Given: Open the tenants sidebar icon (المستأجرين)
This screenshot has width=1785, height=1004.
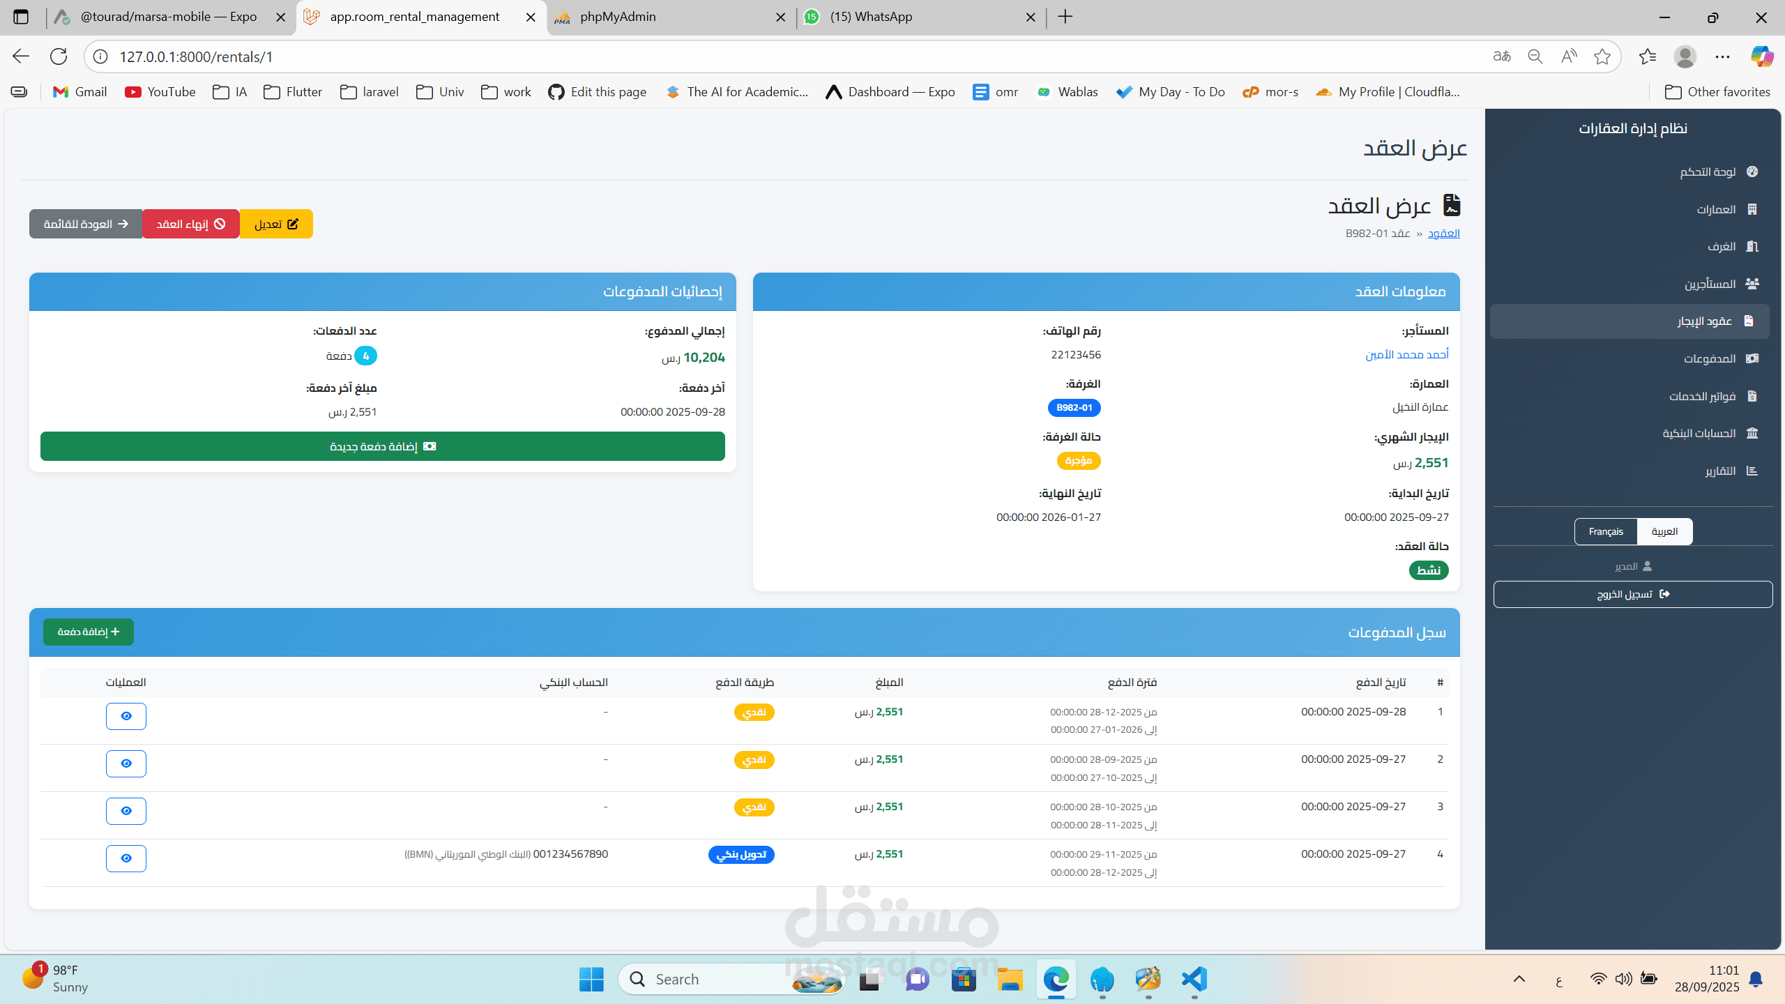Looking at the screenshot, I should 1752,284.
